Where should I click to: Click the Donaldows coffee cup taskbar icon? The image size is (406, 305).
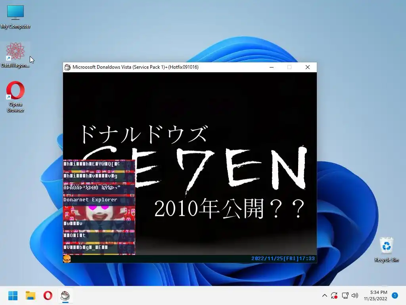65,295
